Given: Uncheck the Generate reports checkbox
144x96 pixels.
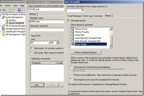Looking at the screenshot, I should click(68, 21).
